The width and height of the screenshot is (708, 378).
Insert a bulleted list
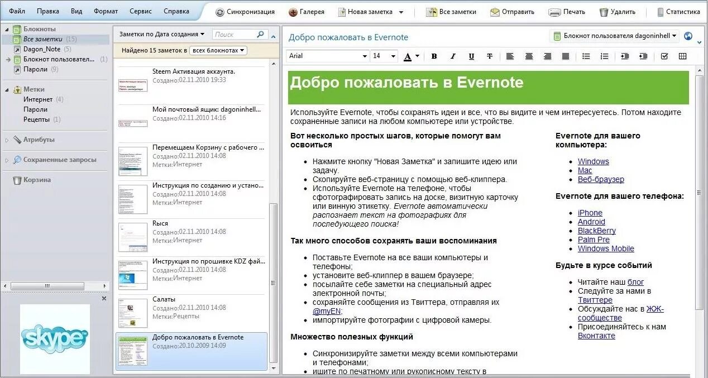(586, 56)
